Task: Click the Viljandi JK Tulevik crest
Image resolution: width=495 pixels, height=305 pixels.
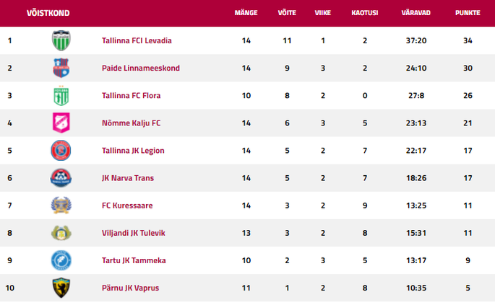Action: pos(61,232)
